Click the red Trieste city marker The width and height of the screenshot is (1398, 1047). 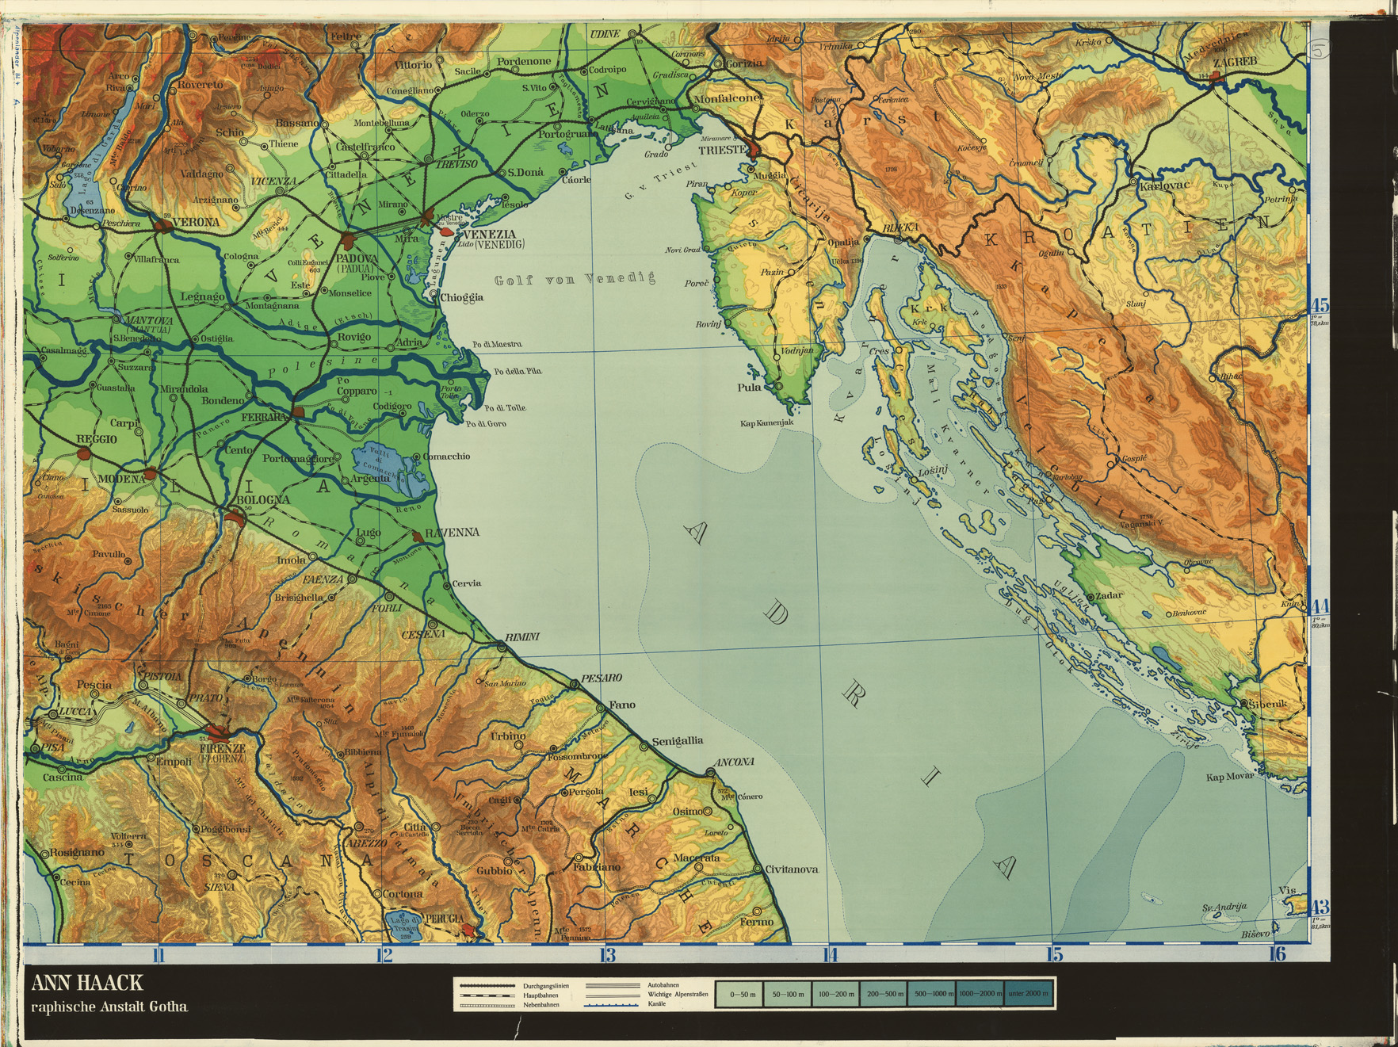coord(753,150)
